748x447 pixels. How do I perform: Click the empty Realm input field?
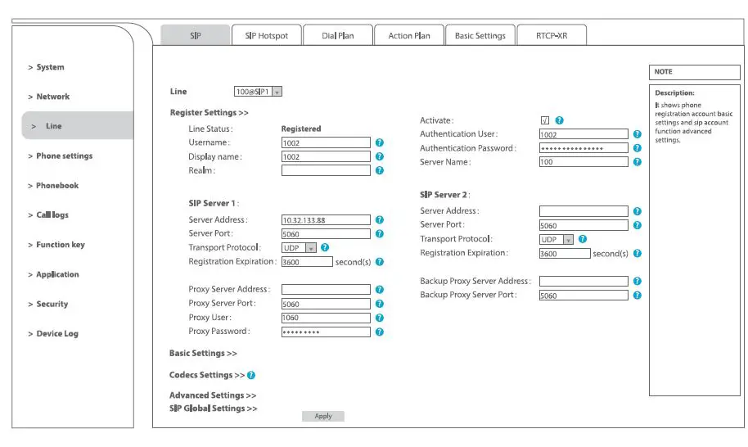pos(326,170)
